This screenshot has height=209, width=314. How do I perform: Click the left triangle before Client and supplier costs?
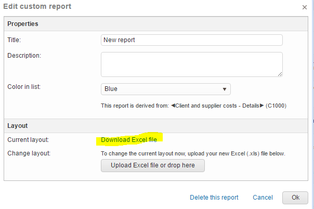pyautogui.click(x=173, y=106)
